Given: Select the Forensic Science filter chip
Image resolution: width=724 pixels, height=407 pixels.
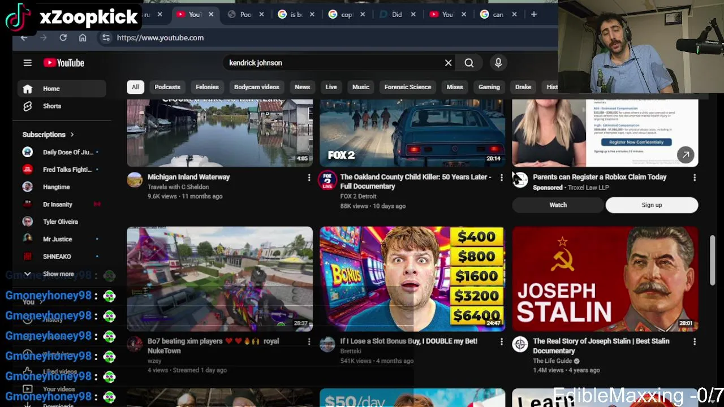Looking at the screenshot, I should click(408, 87).
